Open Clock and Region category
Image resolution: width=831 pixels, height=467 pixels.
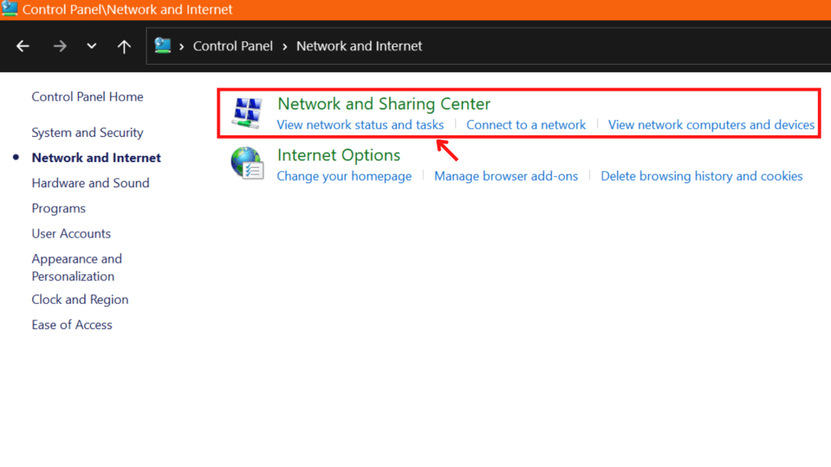(80, 300)
